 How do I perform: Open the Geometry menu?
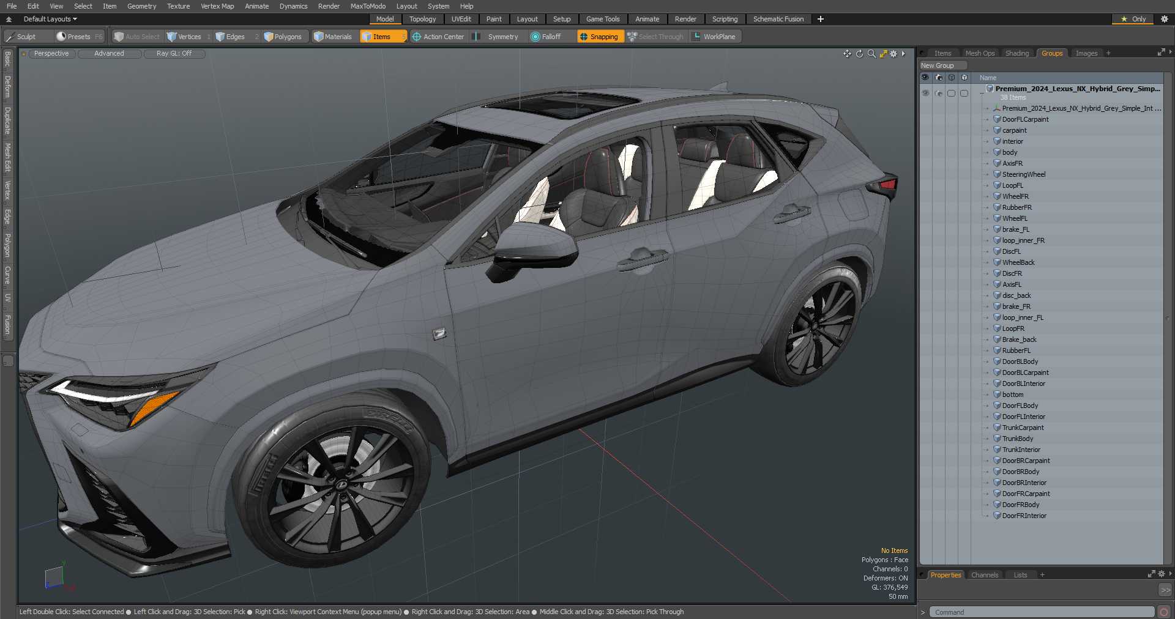141,6
